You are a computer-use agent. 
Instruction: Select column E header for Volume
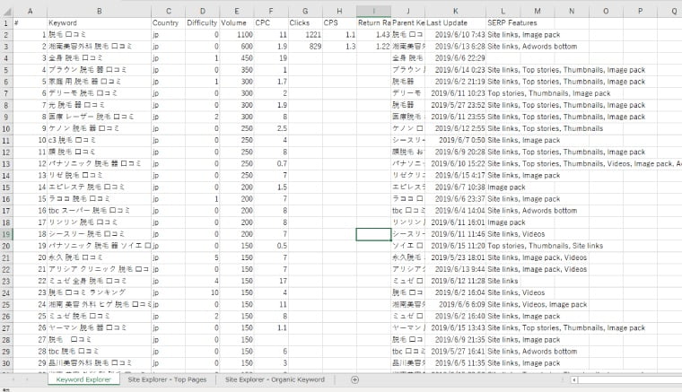pyautogui.click(x=236, y=11)
